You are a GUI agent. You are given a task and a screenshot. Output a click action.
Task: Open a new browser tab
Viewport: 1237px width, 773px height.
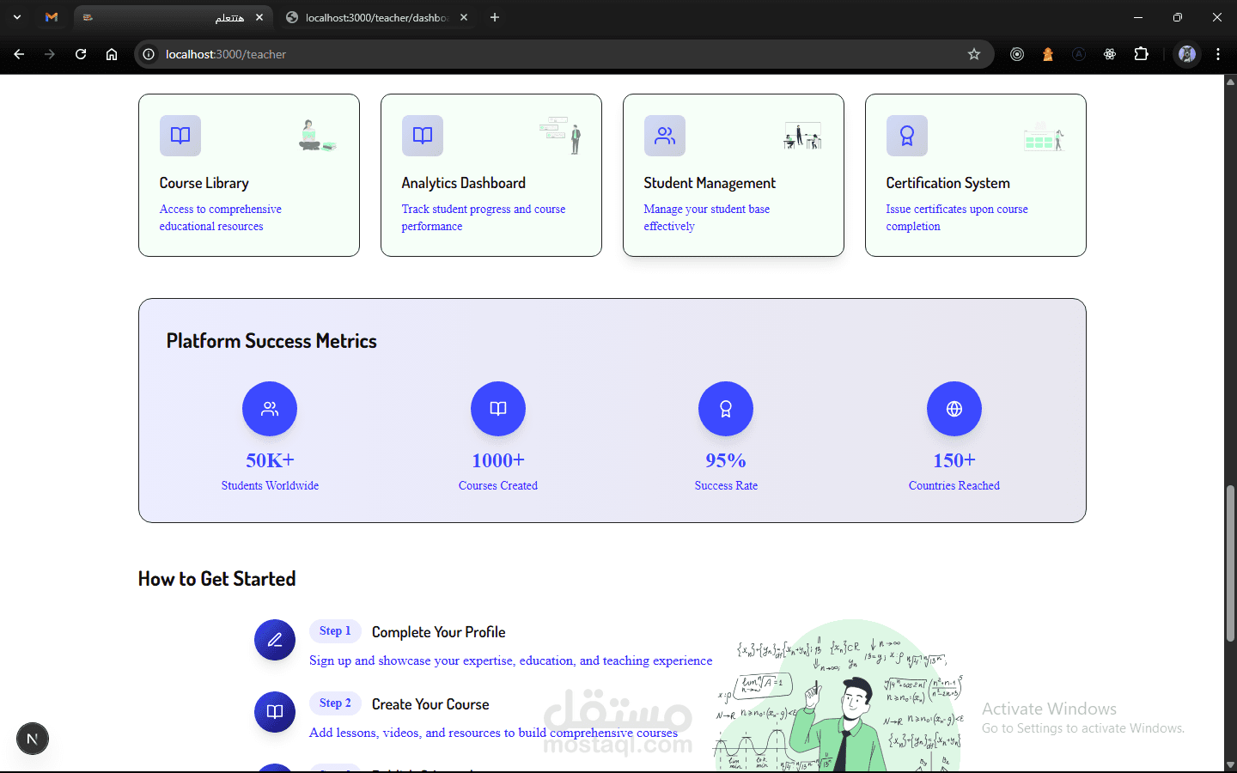tap(495, 17)
